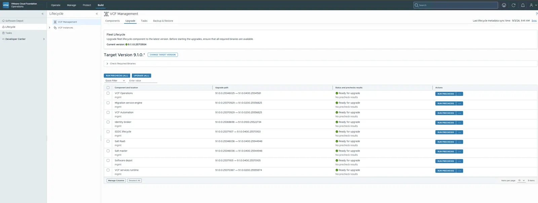This screenshot has height=203, width=538.
Task: Click the refresh icon in header
Action: click(x=513, y=5)
